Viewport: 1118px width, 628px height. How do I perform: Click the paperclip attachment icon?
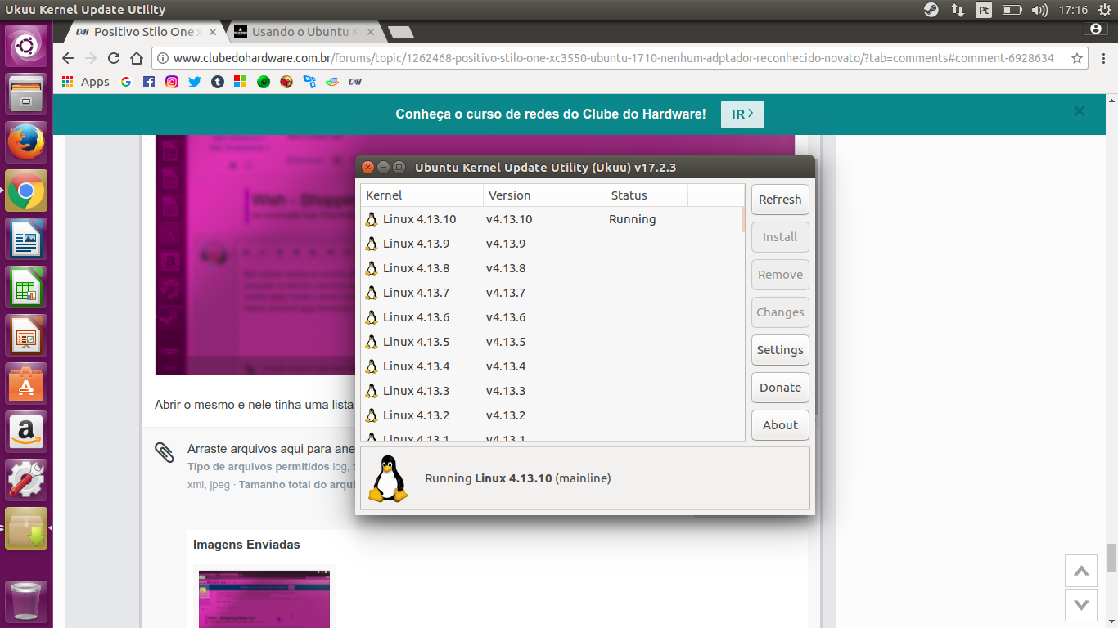click(x=165, y=452)
